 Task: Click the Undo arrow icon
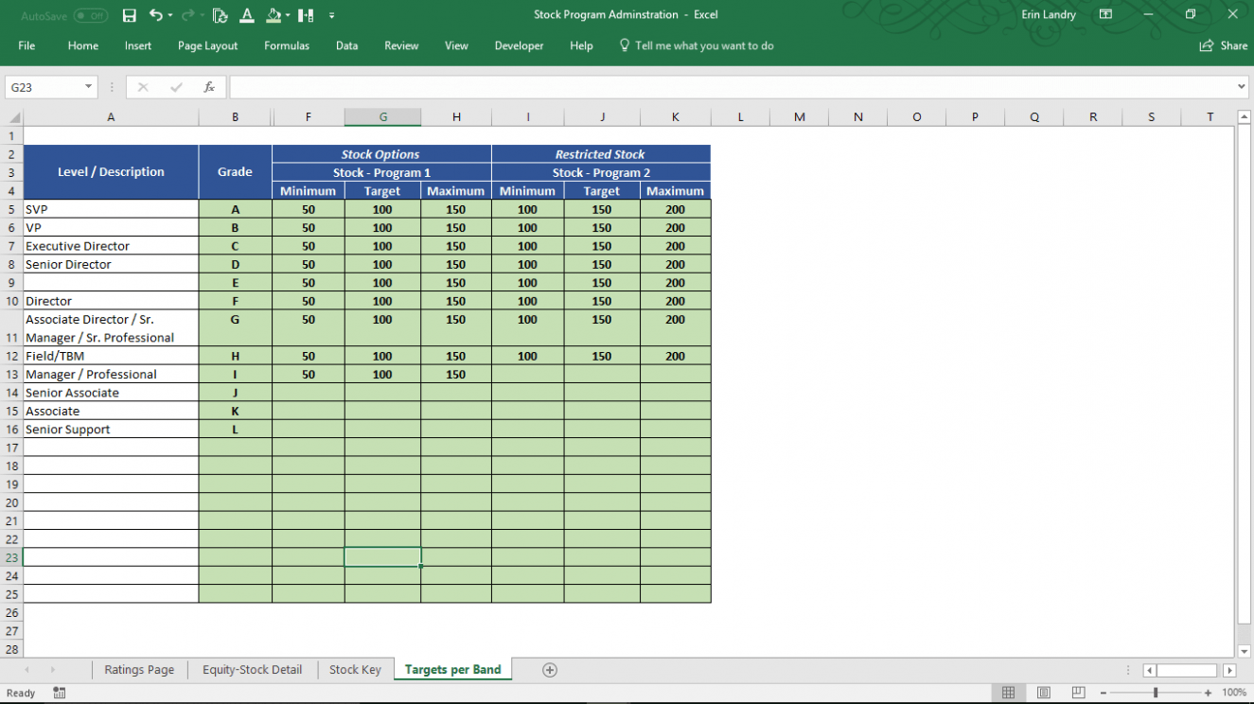click(156, 15)
